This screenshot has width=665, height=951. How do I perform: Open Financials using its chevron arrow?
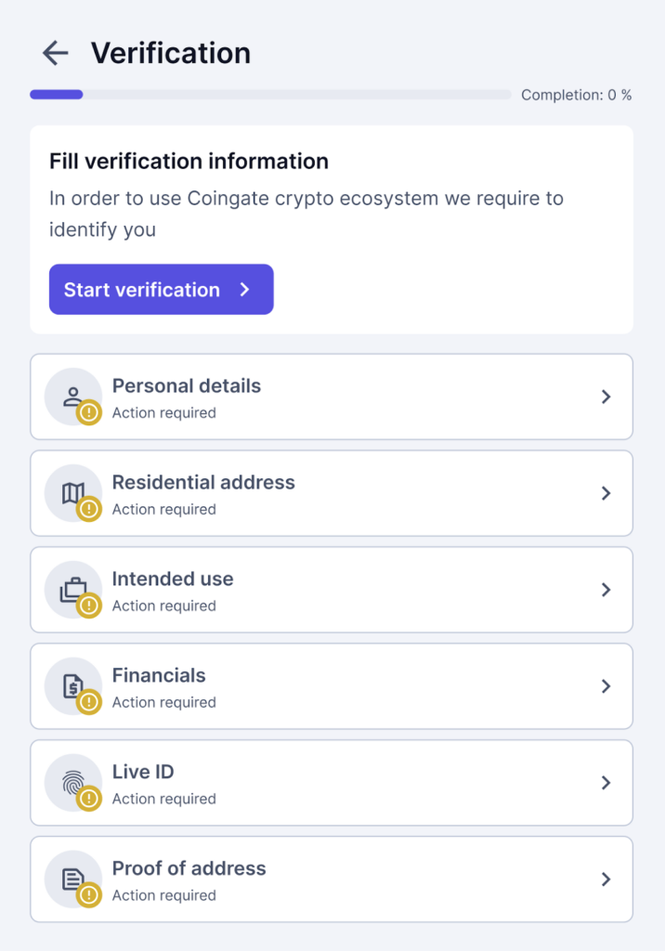point(606,686)
